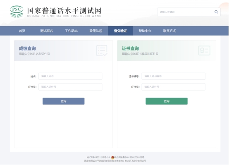Click the certificate card icon in 证书查询 header

click(x=204, y=50)
